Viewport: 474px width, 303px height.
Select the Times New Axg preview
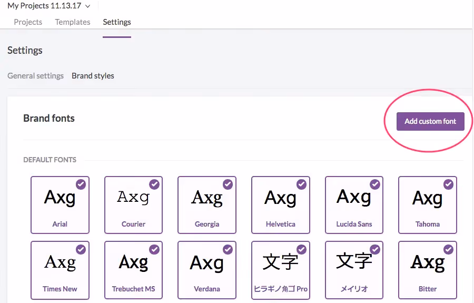(60, 262)
